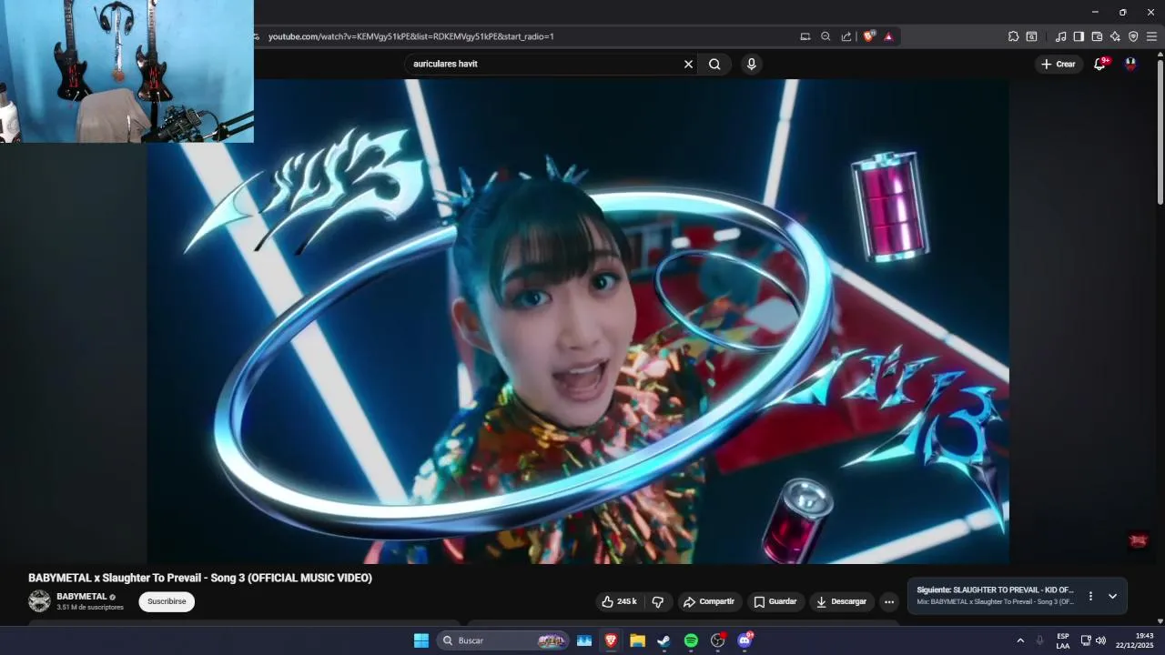Click 'Siguiente: SLAUGHTER TO PREVAIL - KID OF...' text
The image size is (1165, 655).
995,589
